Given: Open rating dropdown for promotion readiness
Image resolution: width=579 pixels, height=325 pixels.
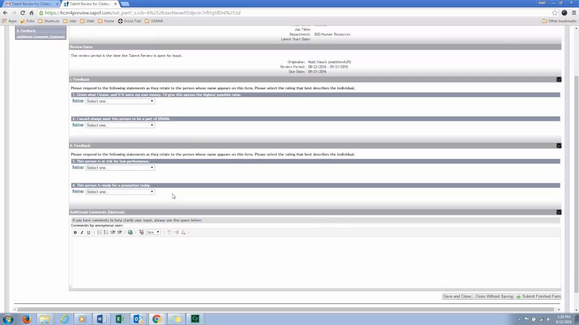Looking at the screenshot, I should 120,191.
